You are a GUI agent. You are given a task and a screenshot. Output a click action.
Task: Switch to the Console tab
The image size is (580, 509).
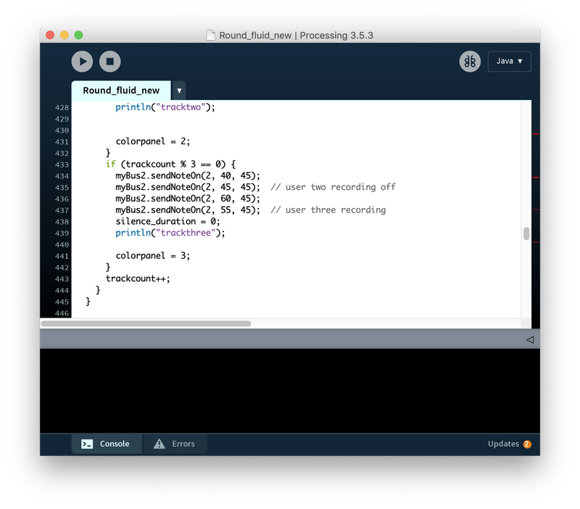click(x=107, y=444)
